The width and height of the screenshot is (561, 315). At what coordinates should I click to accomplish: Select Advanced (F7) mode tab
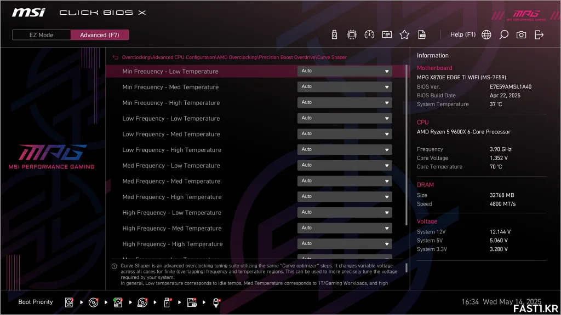pyautogui.click(x=100, y=35)
